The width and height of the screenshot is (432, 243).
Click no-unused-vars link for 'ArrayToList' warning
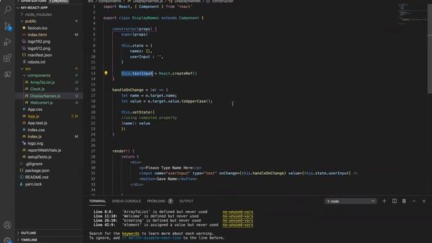(238, 212)
